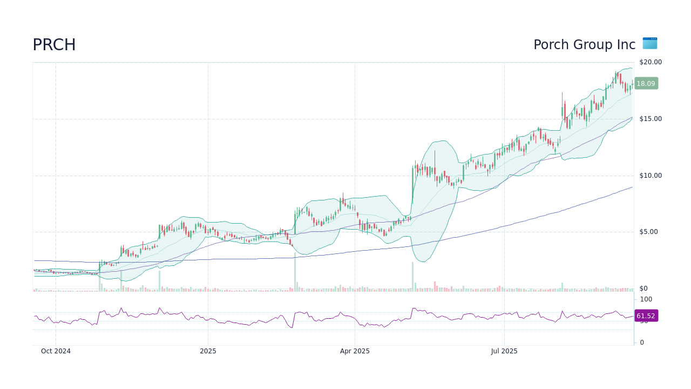691x389 pixels.
Task: Click the $15.00 price axis label
Action: tap(650, 118)
